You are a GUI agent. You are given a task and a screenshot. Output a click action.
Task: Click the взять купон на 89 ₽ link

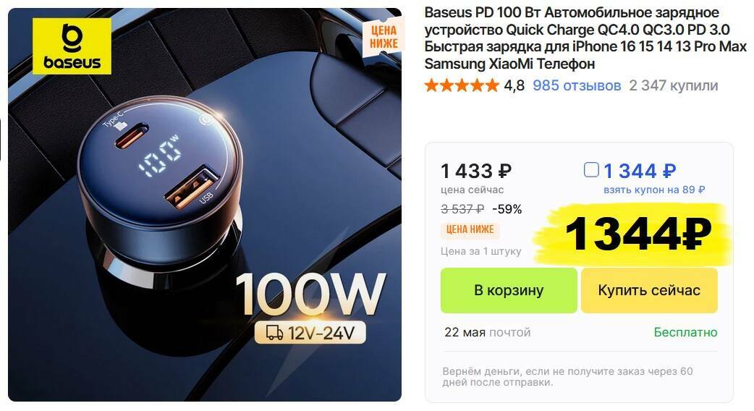[654, 190]
